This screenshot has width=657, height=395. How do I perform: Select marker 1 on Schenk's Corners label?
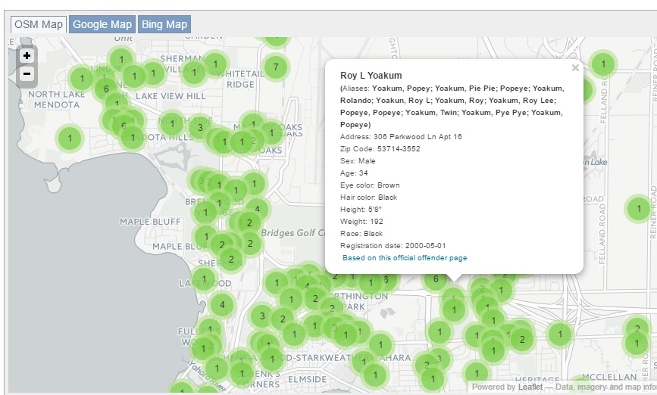[242, 372]
